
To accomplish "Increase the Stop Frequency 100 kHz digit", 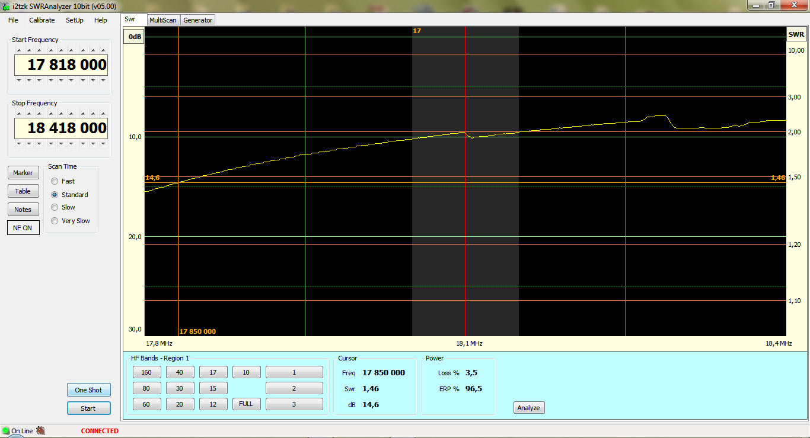I will (x=51, y=114).
